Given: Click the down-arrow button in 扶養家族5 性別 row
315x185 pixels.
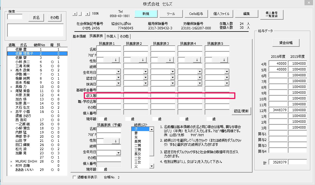Looking at the screenshot, I should coord(224,60).
